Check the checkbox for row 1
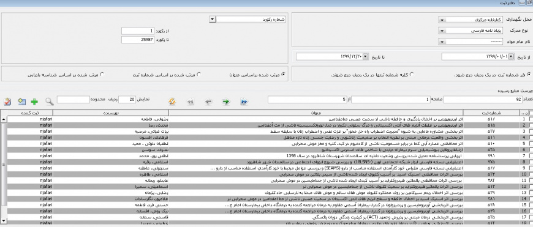 pyautogui.click(x=531, y=119)
